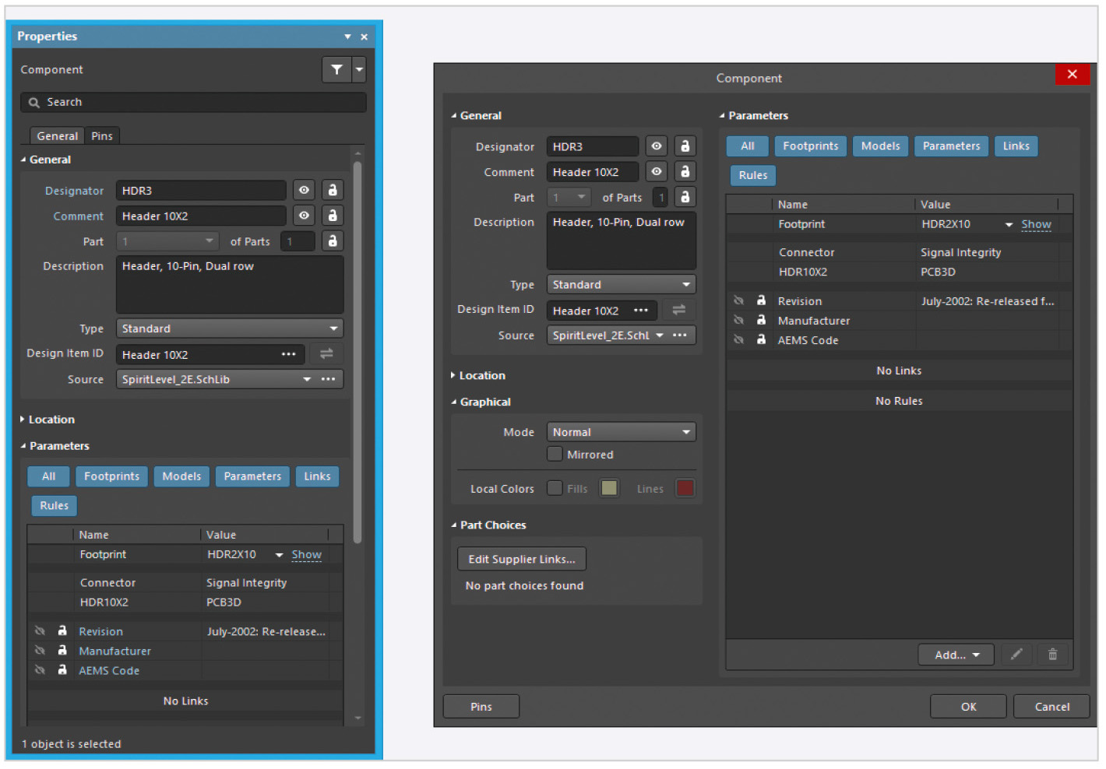Click swap arrows icon in Component dialog
The image size is (1106, 769).
pyautogui.click(x=679, y=311)
